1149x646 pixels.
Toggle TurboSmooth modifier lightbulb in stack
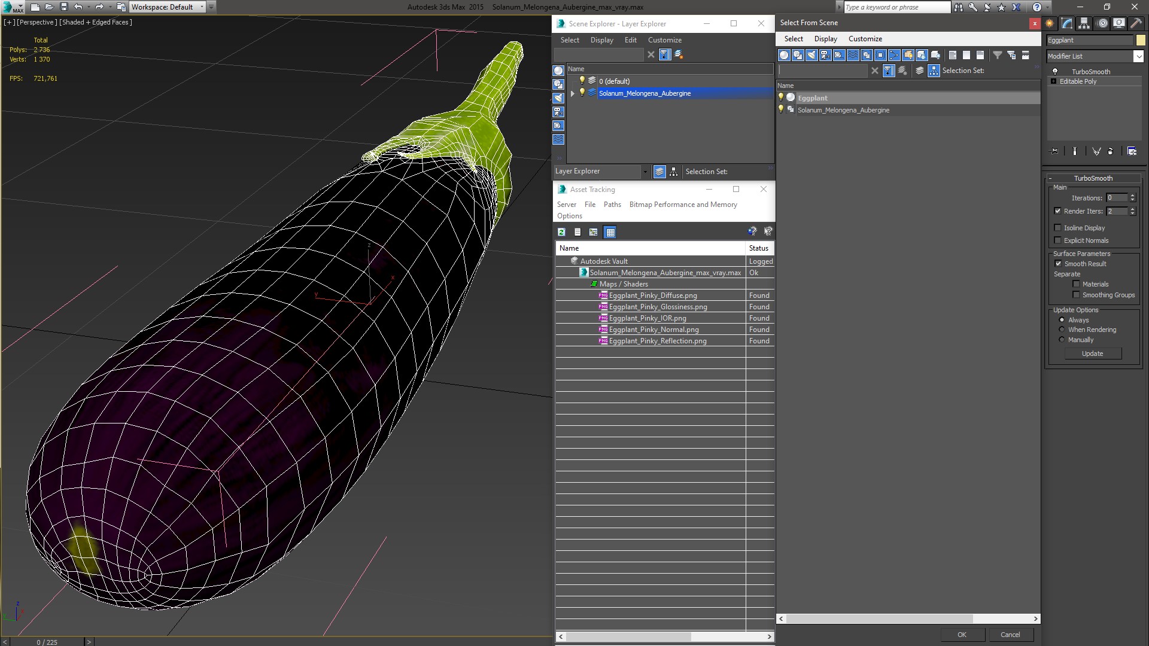pyautogui.click(x=1055, y=72)
